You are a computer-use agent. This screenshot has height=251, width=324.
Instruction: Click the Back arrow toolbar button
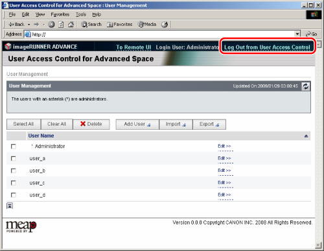click(x=16, y=25)
